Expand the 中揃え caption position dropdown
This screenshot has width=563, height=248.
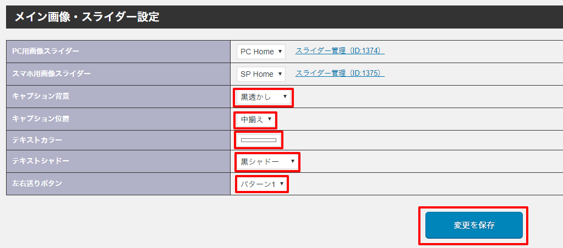256,119
